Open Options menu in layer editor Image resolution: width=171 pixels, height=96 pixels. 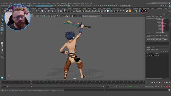[x=153, y=49]
